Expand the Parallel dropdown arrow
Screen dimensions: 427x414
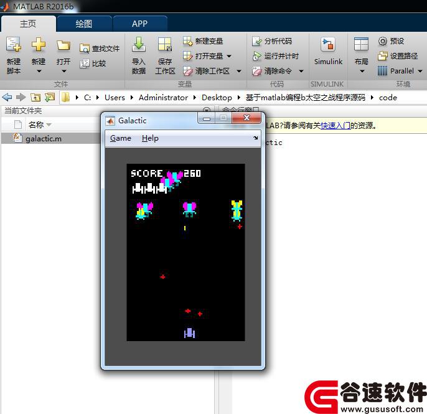tap(420, 72)
